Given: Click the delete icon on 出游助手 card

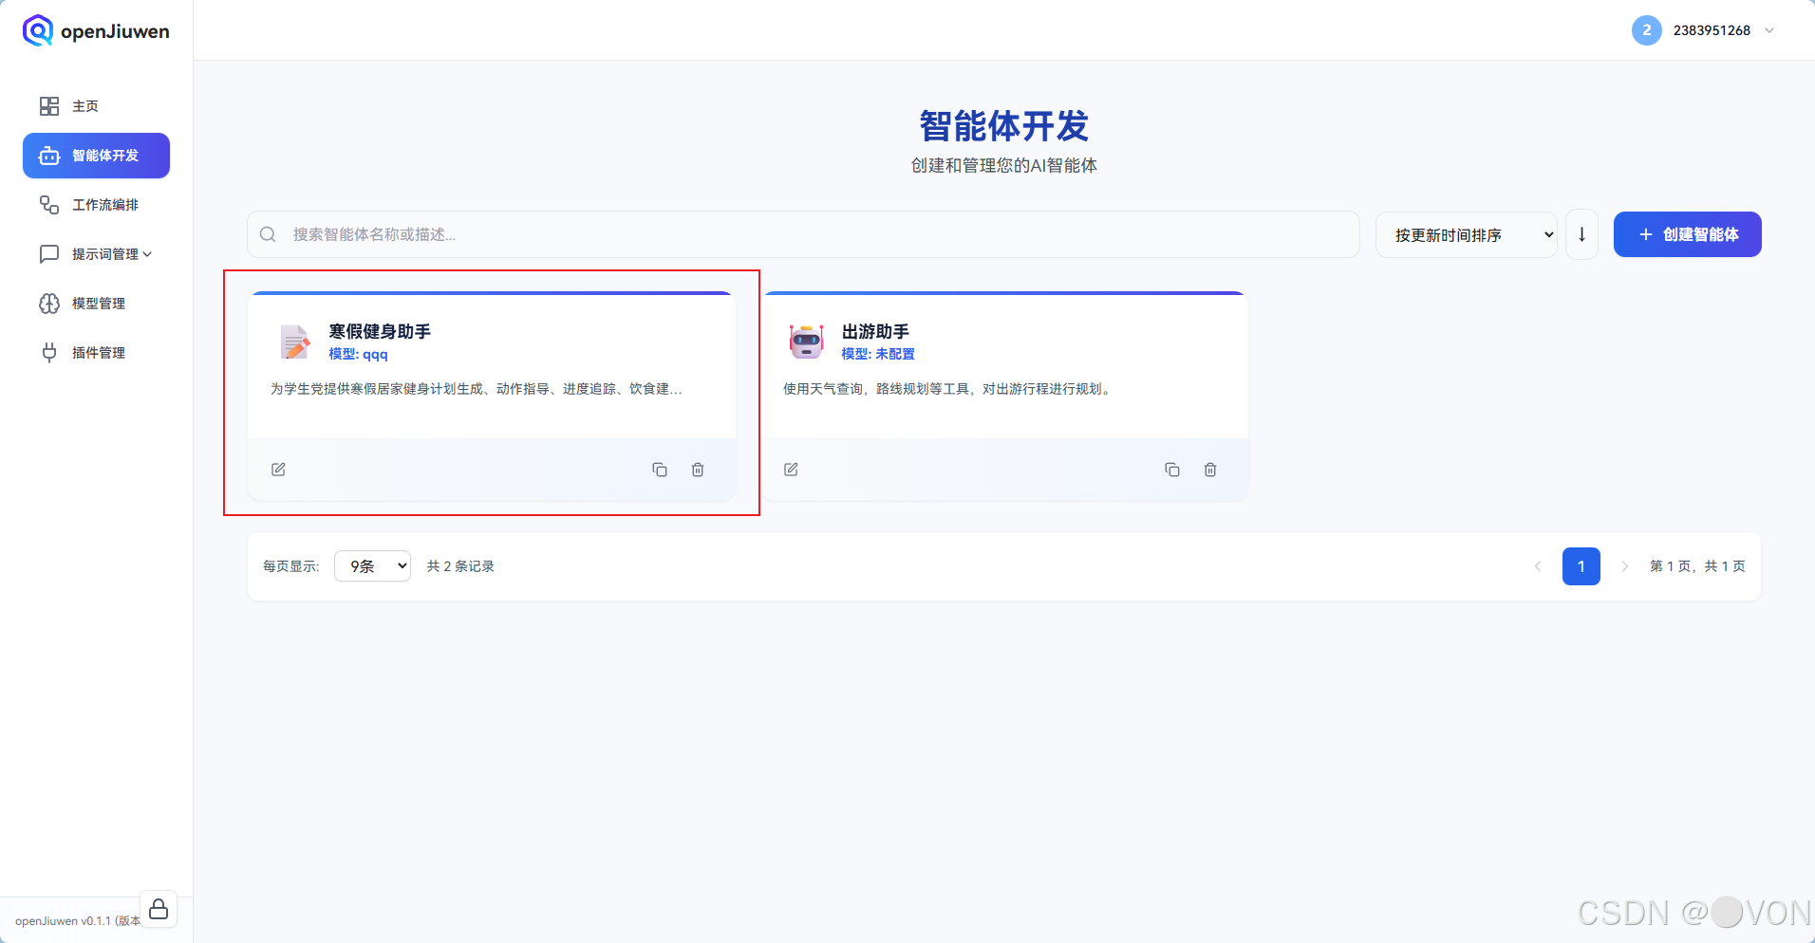Looking at the screenshot, I should click(1210, 469).
